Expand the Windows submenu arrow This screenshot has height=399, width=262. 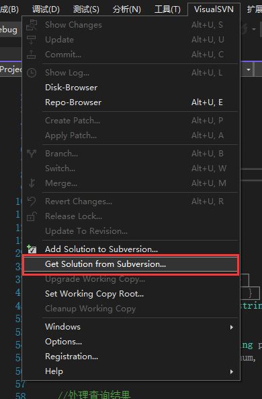click(231, 327)
